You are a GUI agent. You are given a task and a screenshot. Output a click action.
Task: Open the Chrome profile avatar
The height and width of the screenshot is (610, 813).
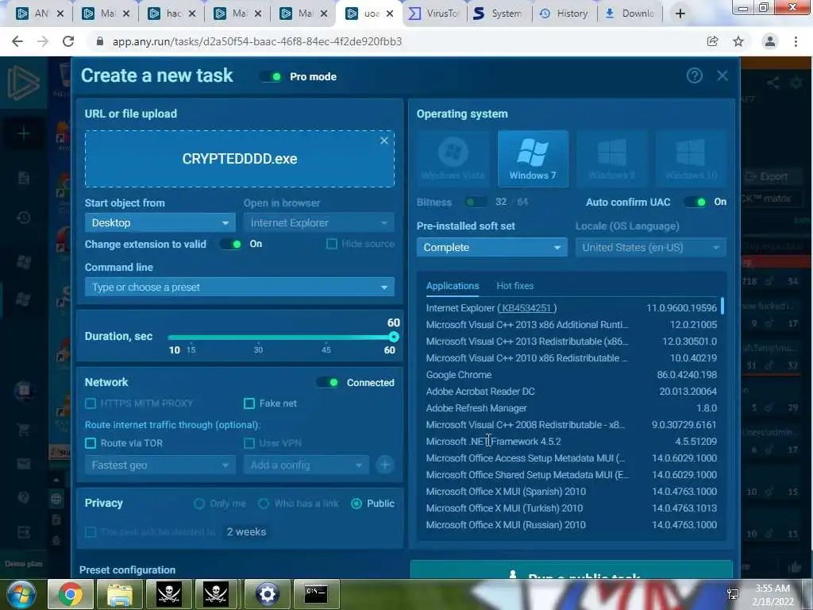tap(770, 41)
